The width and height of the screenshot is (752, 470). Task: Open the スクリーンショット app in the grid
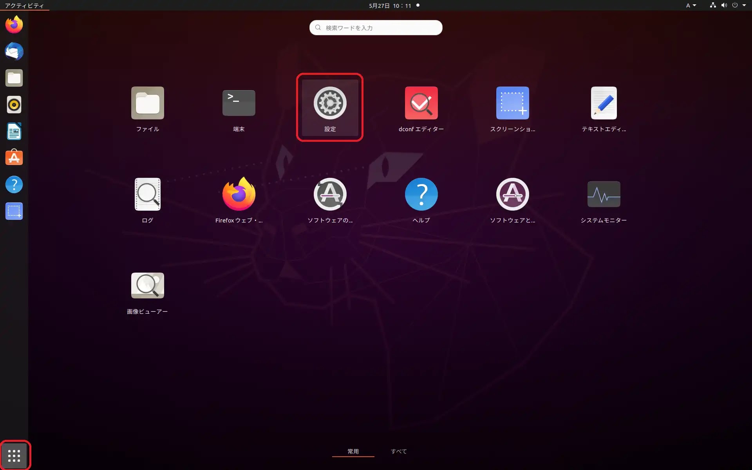point(512,104)
